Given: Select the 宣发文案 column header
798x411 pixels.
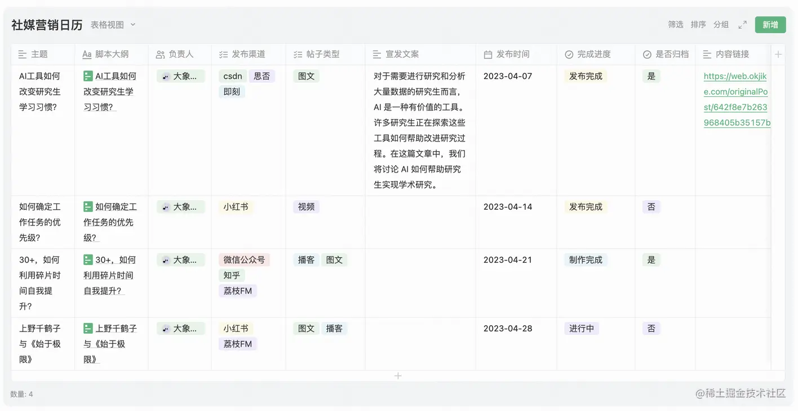Looking at the screenshot, I should (420, 55).
